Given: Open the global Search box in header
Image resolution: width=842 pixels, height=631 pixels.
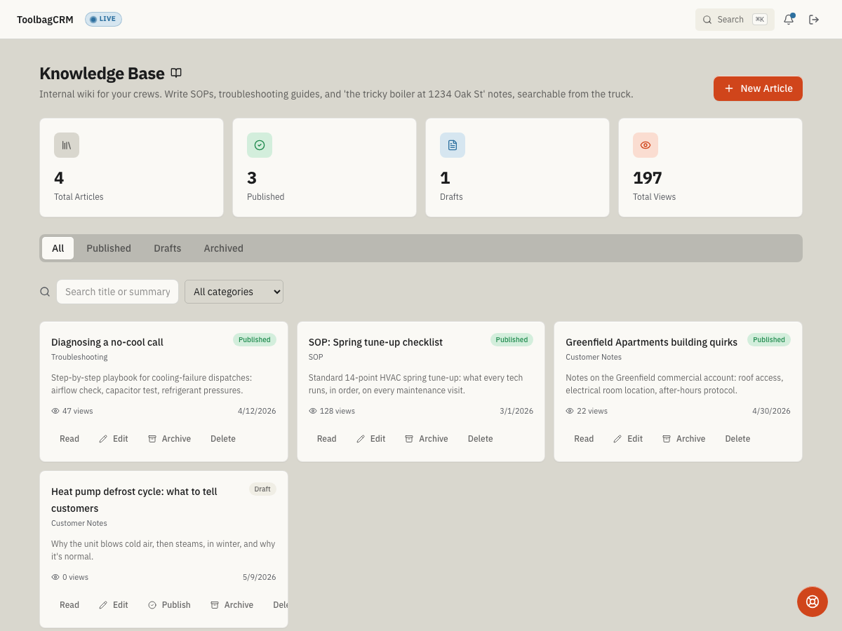Looking at the screenshot, I should pyautogui.click(x=735, y=20).
